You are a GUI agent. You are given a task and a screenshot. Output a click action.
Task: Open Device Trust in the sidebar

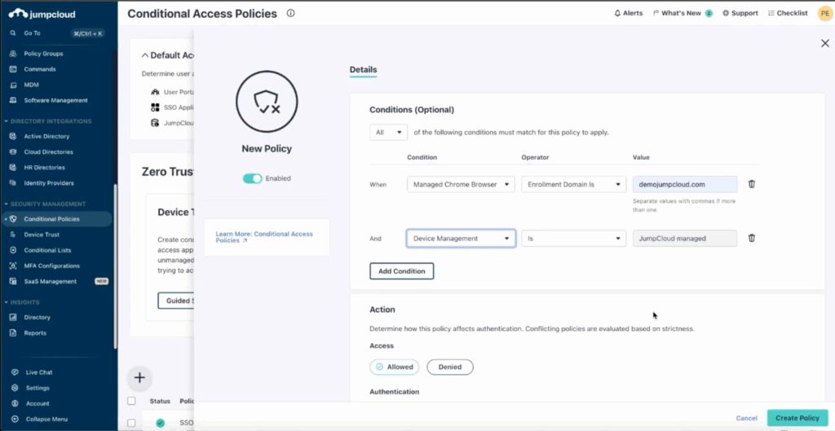[42, 235]
